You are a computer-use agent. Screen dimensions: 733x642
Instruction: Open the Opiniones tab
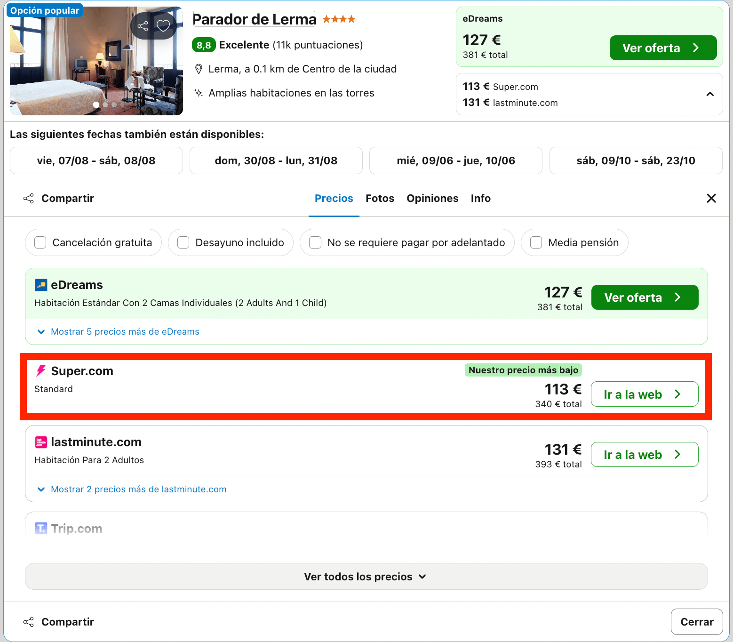coord(432,198)
